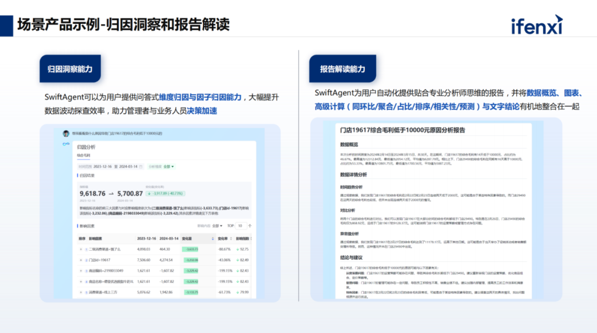Click the end date 2024-03-14 field
This screenshot has height=333, width=597.
pyautogui.click(x=128, y=166)
